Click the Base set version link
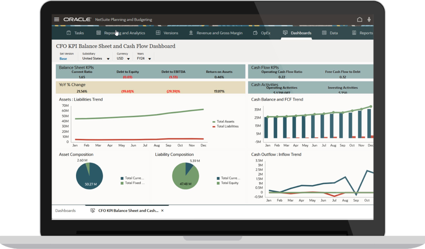 [63, 59]
